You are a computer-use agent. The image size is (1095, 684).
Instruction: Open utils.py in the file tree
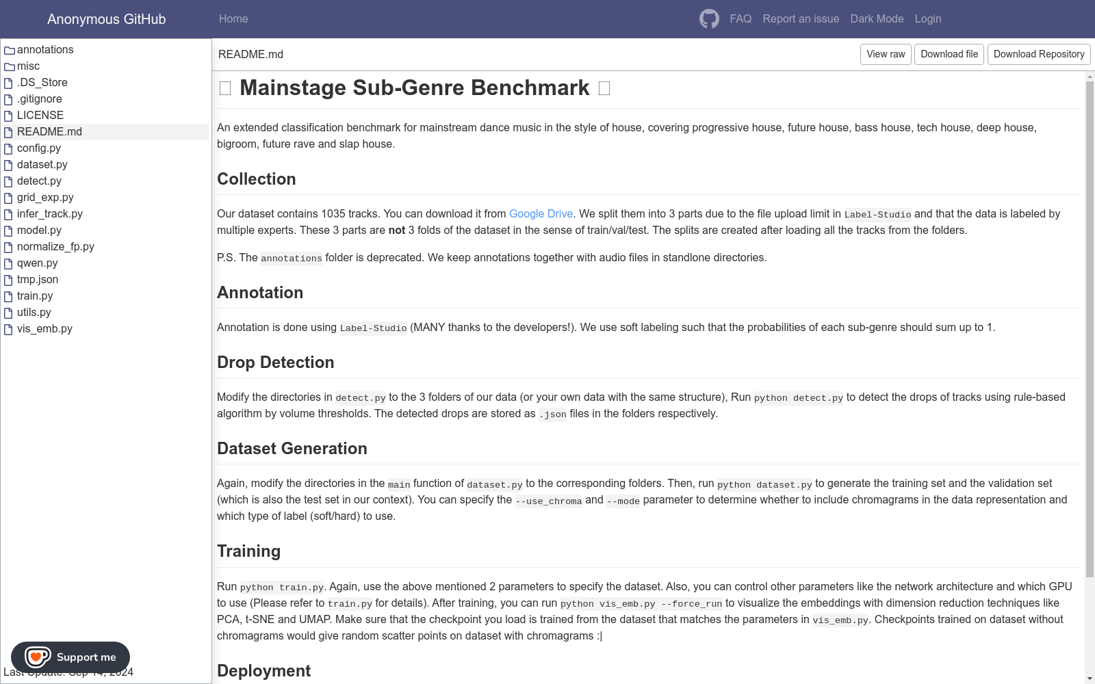tap(34, 313)
